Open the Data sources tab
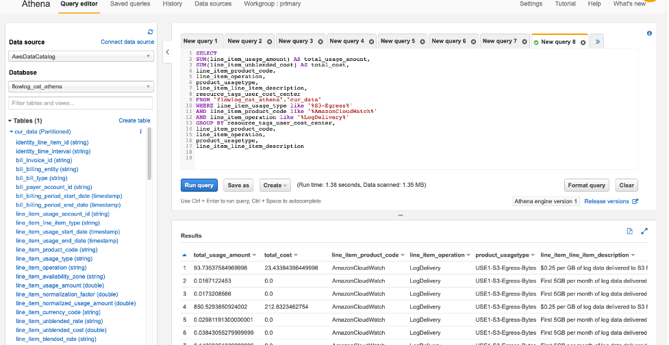 (x=213, y=4)
